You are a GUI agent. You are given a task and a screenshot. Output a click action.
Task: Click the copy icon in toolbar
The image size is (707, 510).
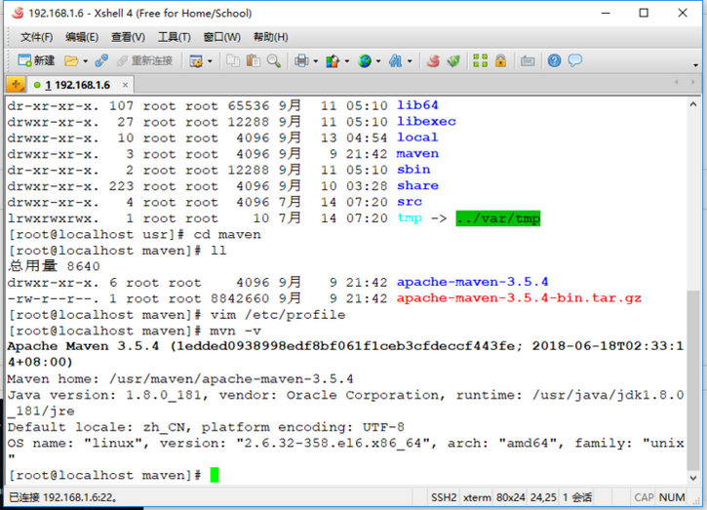tap(232, 60)
